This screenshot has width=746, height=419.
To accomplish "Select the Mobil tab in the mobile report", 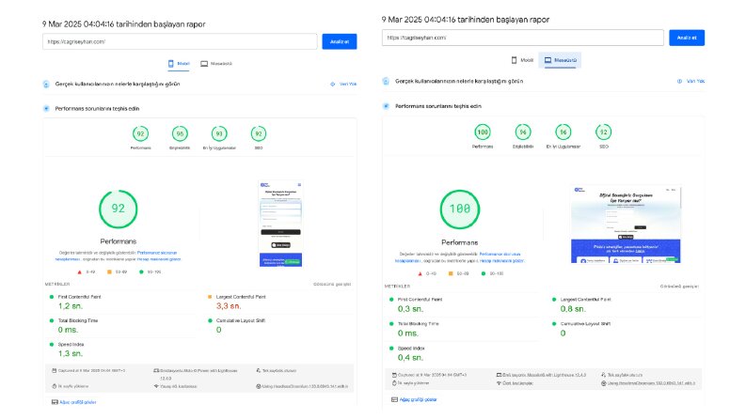I will pos(179,64).
